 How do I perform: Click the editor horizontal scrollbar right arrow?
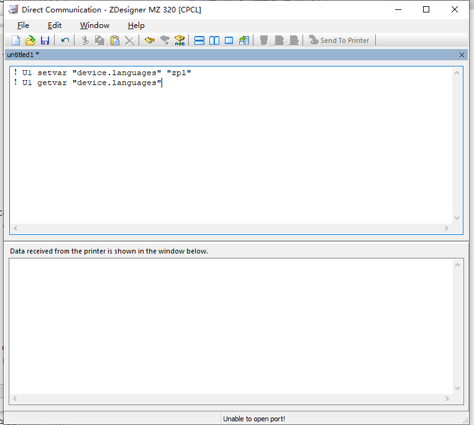click(447, 229)
